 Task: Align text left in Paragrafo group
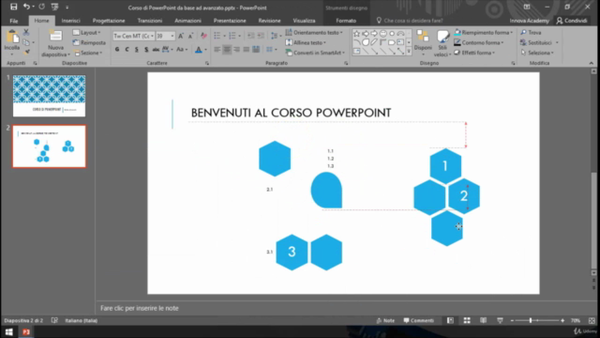pos(217,50)
